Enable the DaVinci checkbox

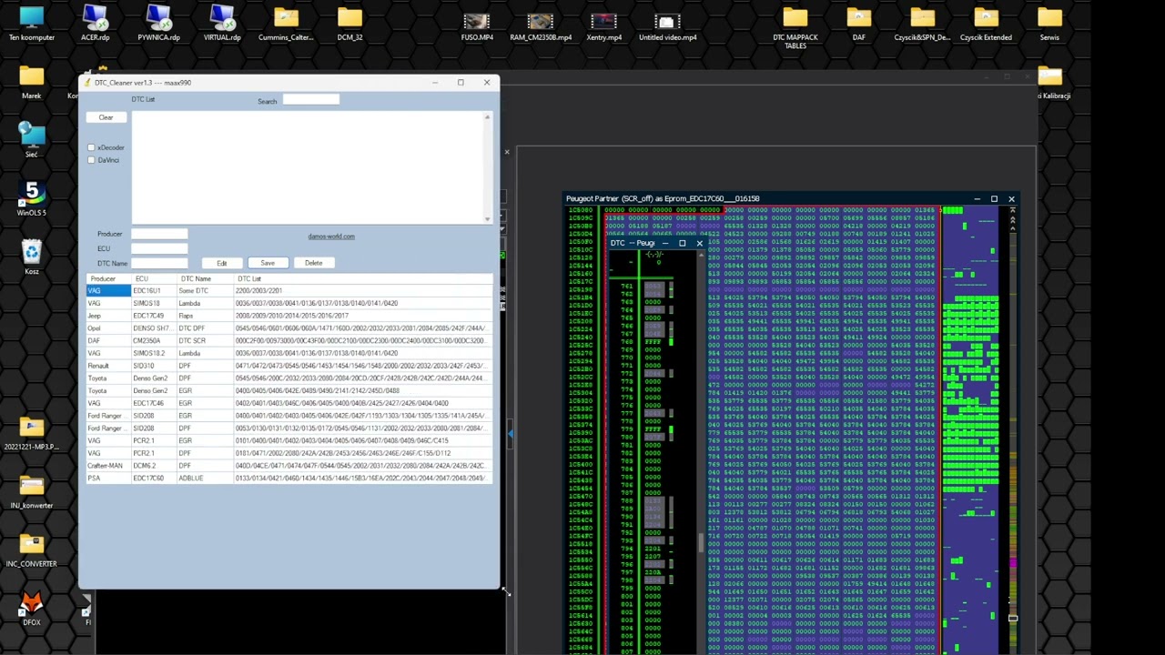[91, 160]
